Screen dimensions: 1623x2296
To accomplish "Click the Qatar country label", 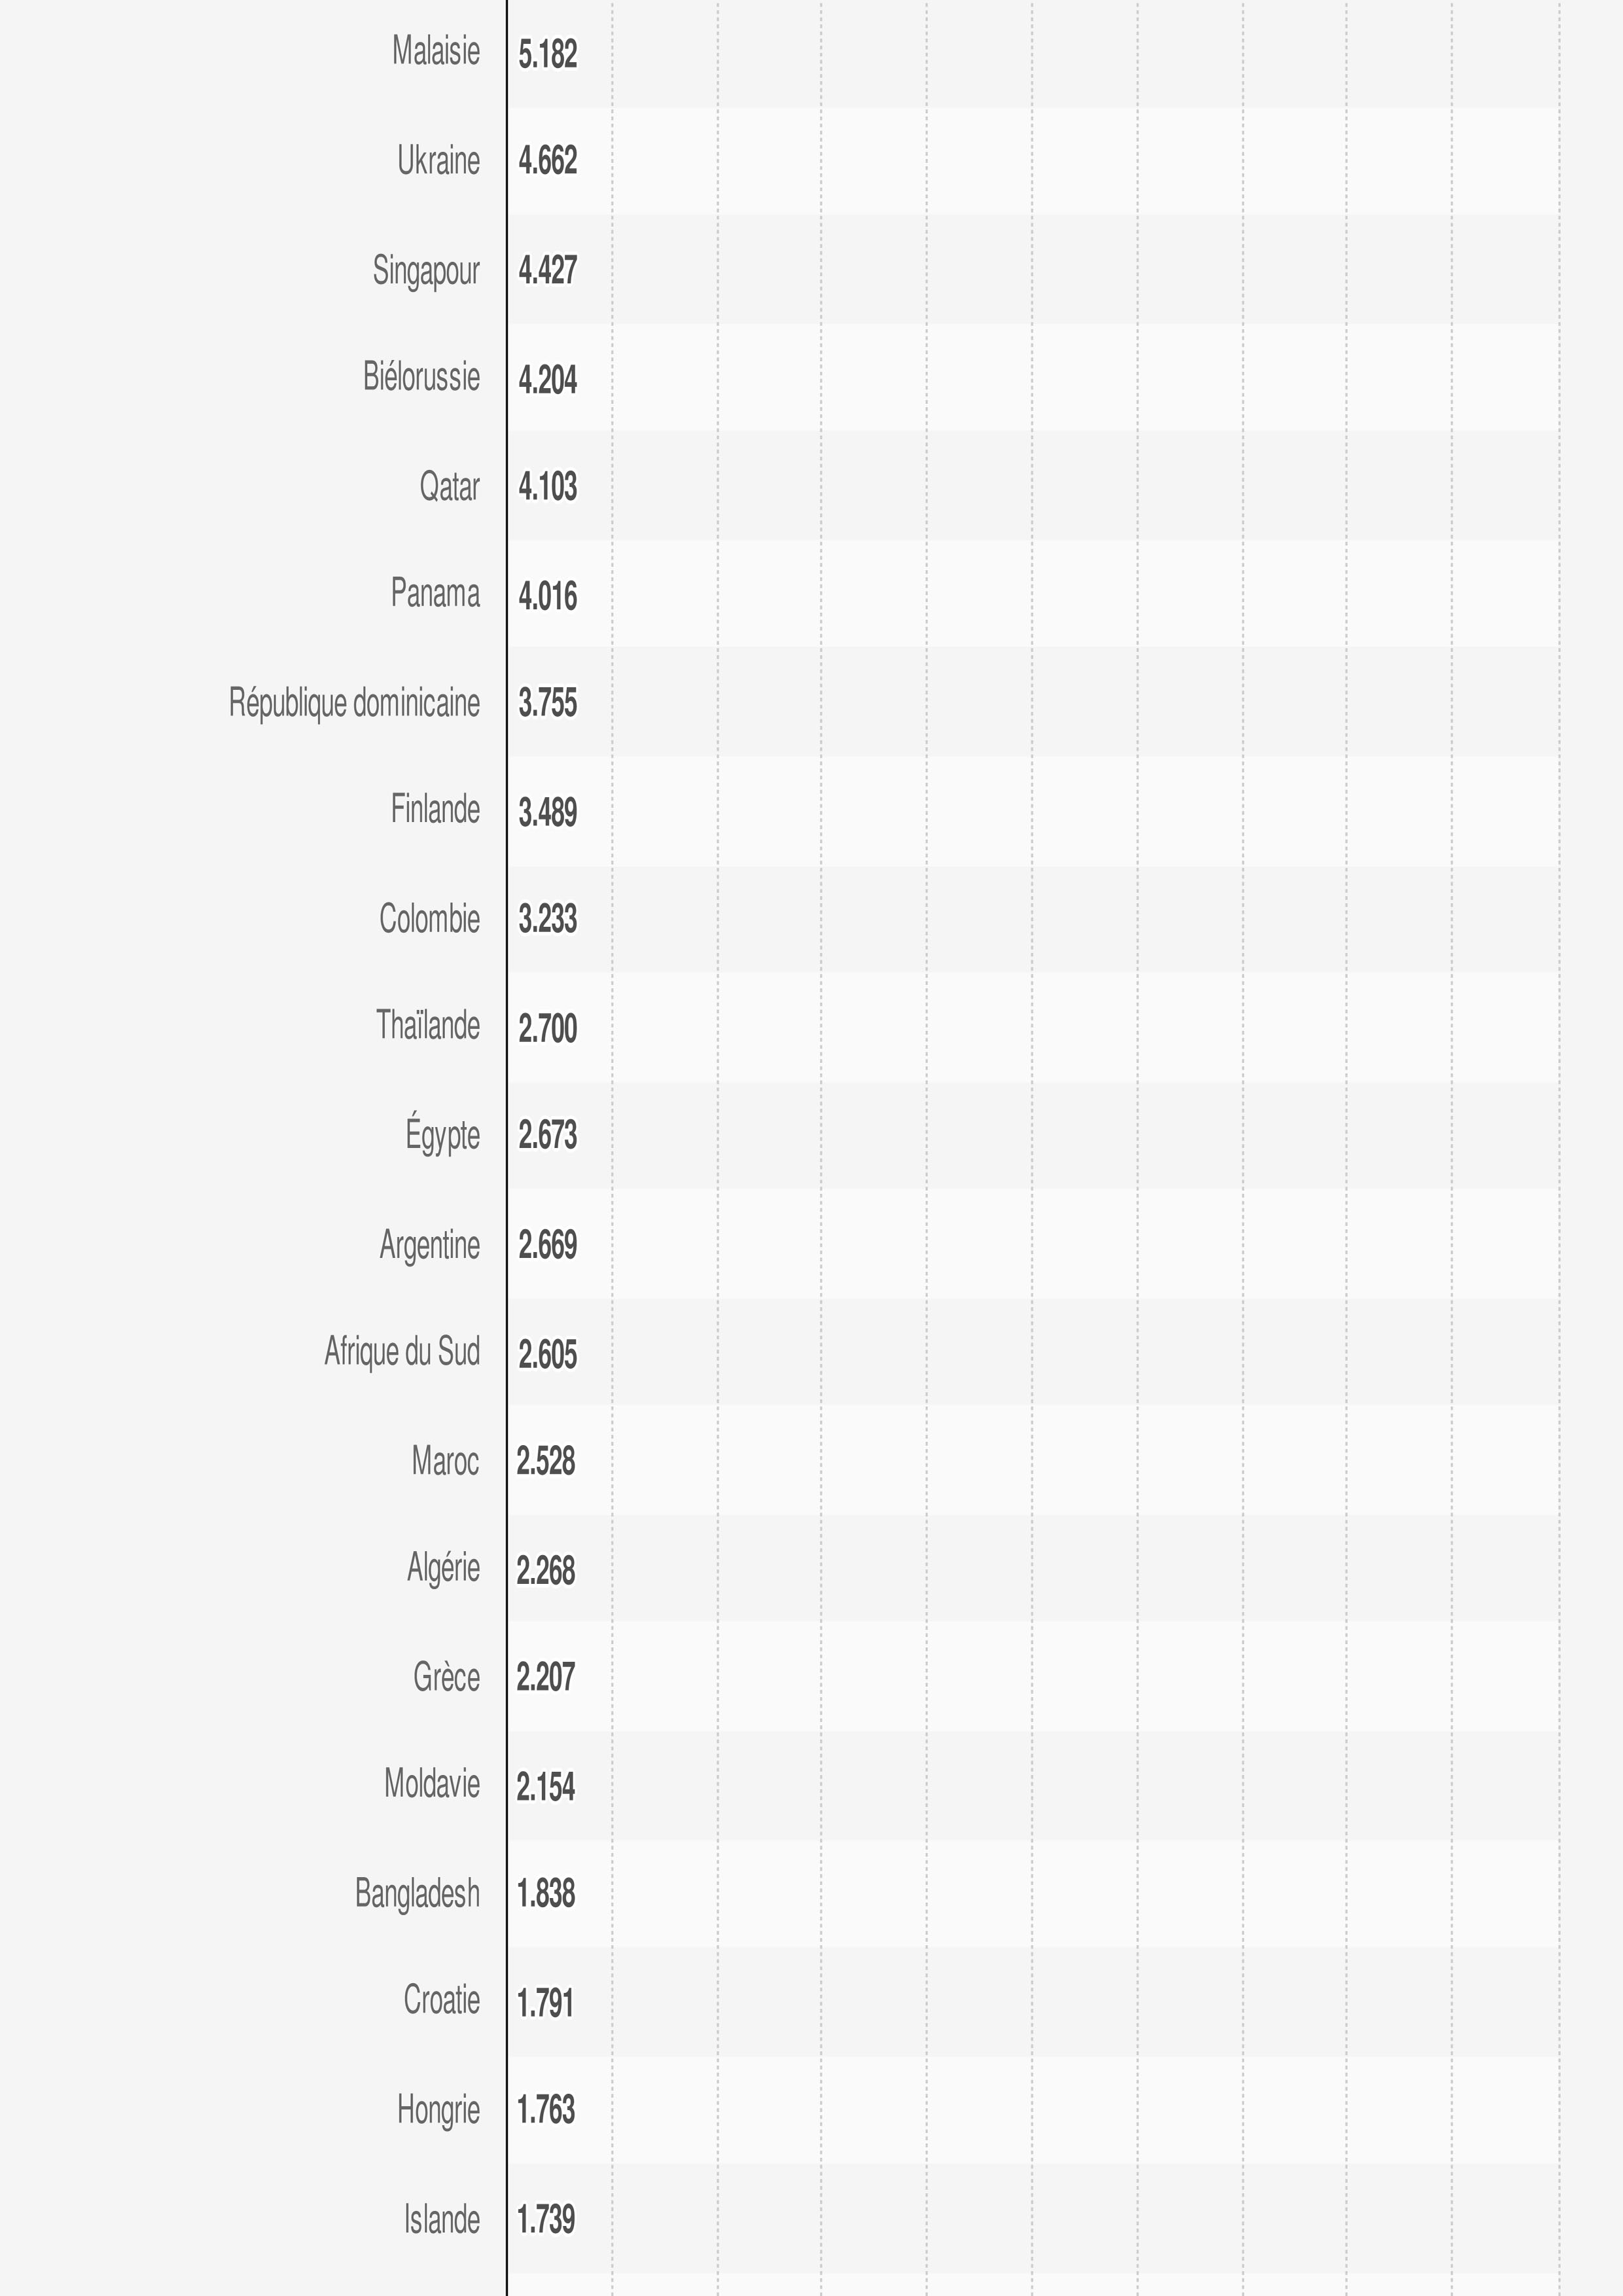I will 449,487.
